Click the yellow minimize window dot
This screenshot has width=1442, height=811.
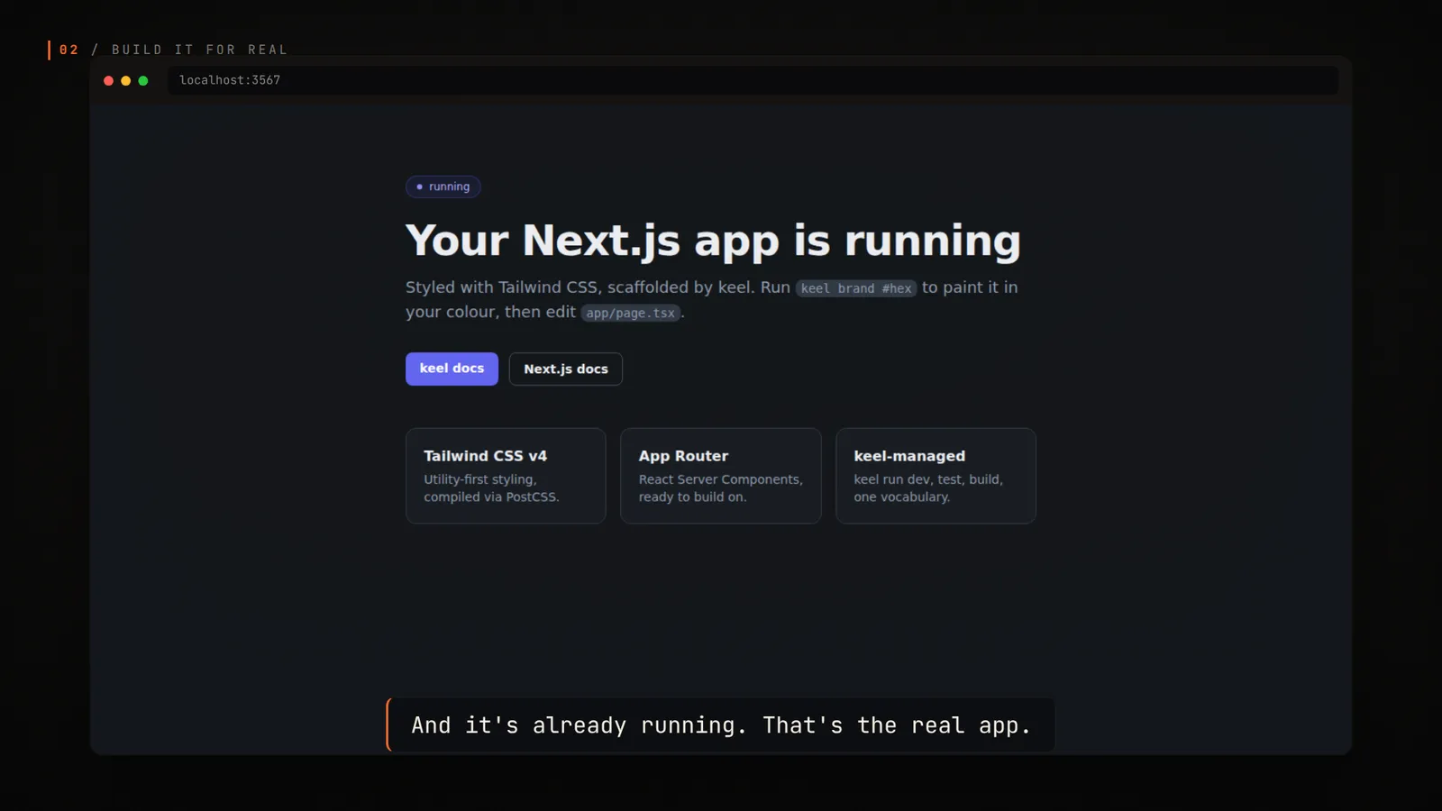coord(126,81)
